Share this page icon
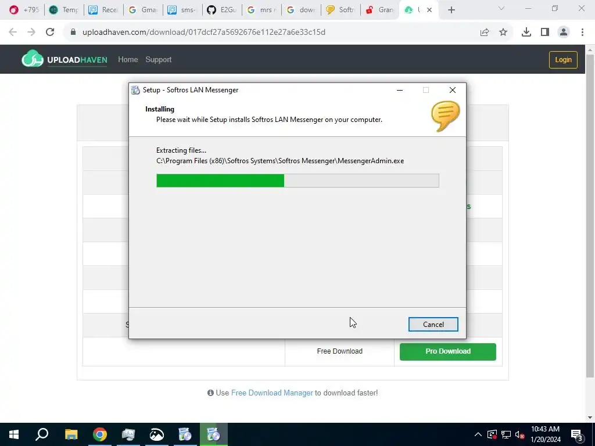This screenshot has height=446, width=595. (x=485, y=33)
